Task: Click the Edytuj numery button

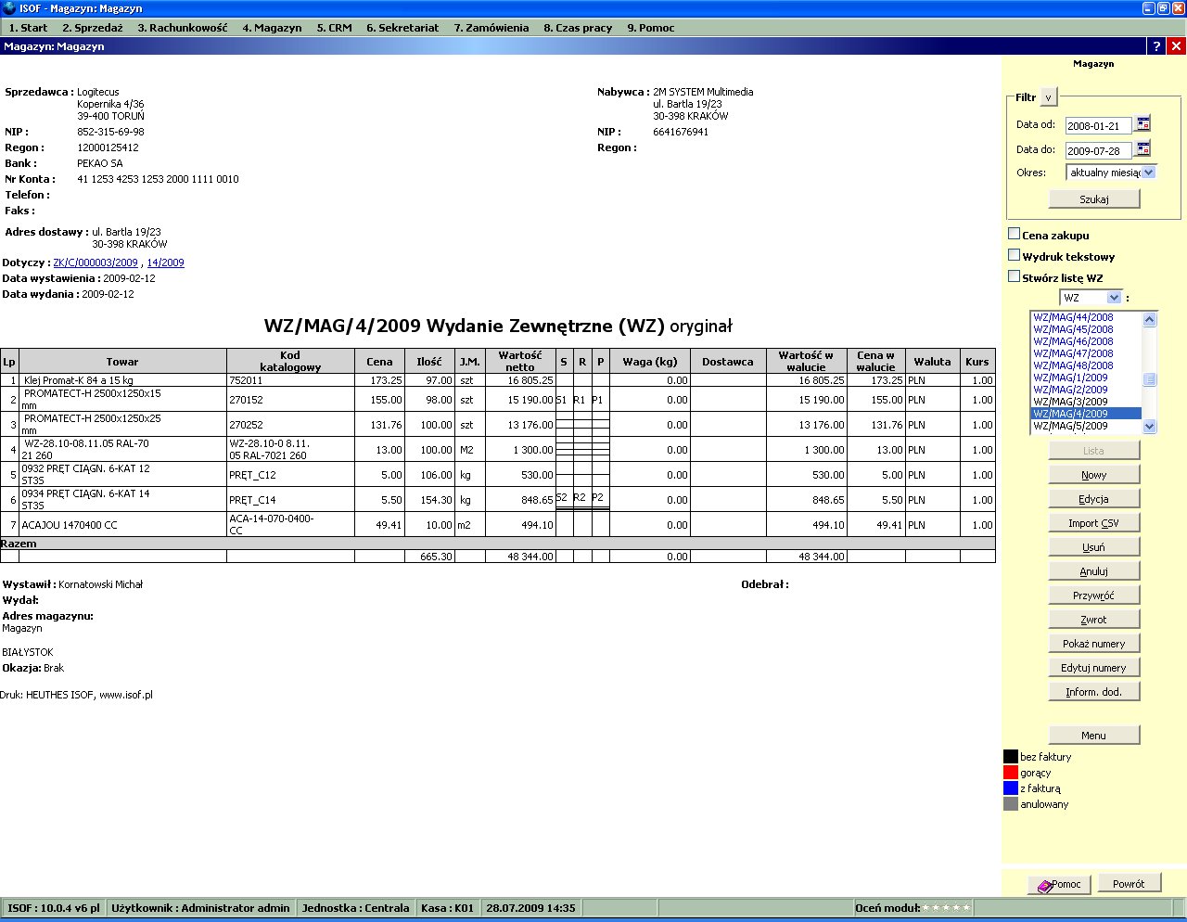Action: pyautogui.click(x=1094, y=668)
